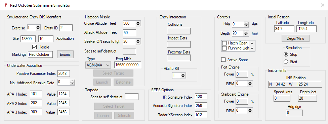Decrease Cruise Altitude with down arrow
Screen dimensions: 328x124
[x=138, y=25]
